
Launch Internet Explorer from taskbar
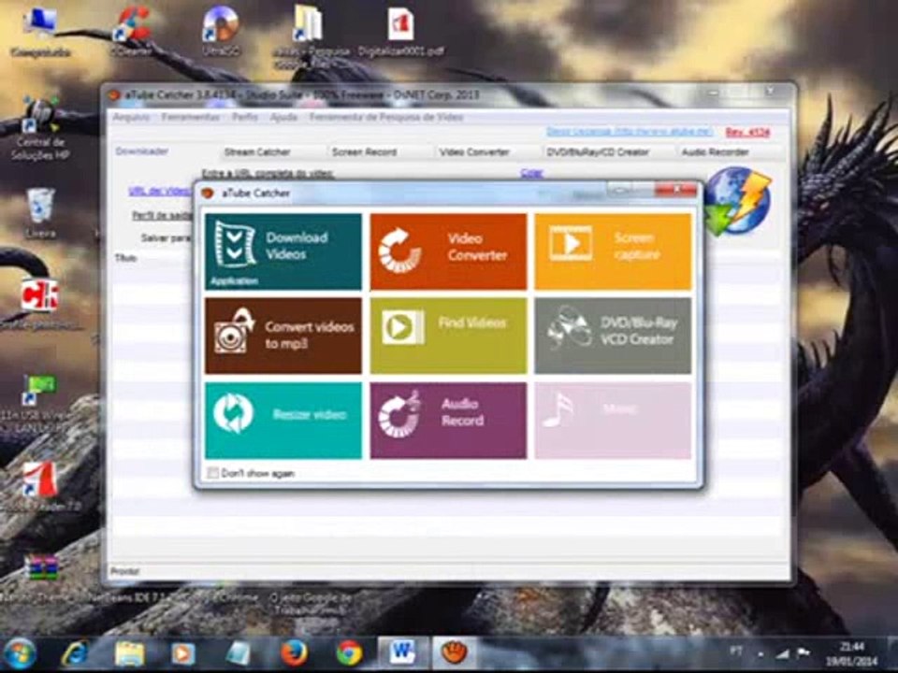coord(75,653)
